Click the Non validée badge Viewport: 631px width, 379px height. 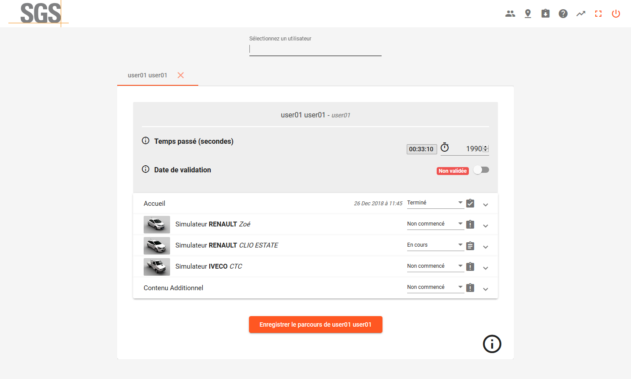(453, 171)
